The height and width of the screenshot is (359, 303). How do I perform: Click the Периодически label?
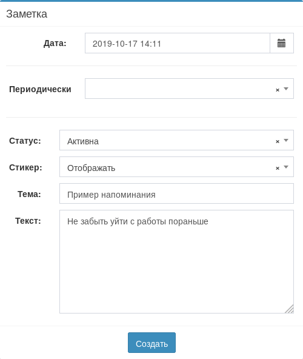pos(40,89)
